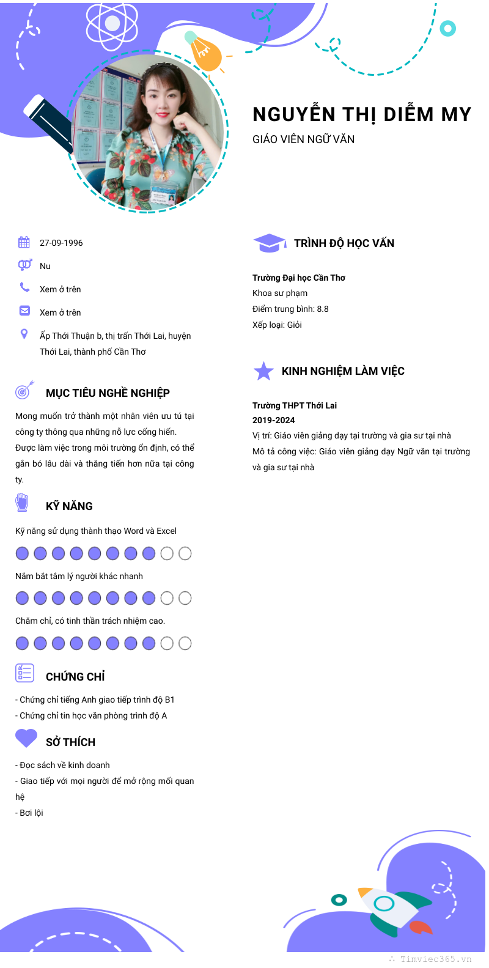Screen dimensions: 489x968
Task: Click the envelope email icon
Action: (24, 311)
